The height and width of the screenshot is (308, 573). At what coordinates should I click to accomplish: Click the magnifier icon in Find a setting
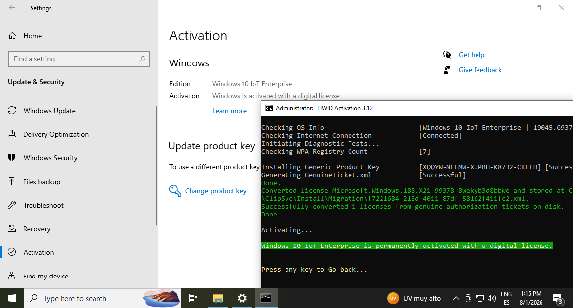point(142,59)
